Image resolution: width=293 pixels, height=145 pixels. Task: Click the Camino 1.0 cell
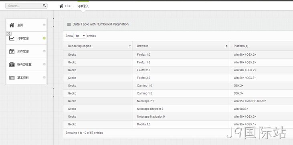click(180, 86)
